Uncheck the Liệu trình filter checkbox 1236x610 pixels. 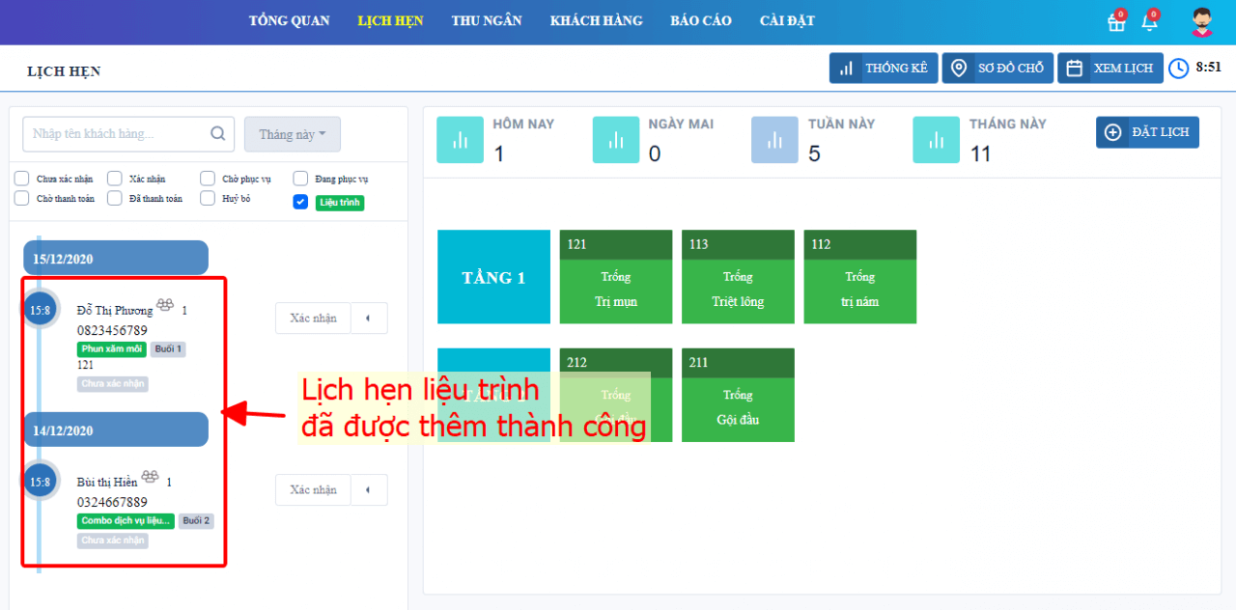(x=300, y=202)
